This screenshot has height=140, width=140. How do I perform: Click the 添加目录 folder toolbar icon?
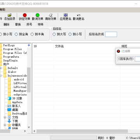point(10,15)
